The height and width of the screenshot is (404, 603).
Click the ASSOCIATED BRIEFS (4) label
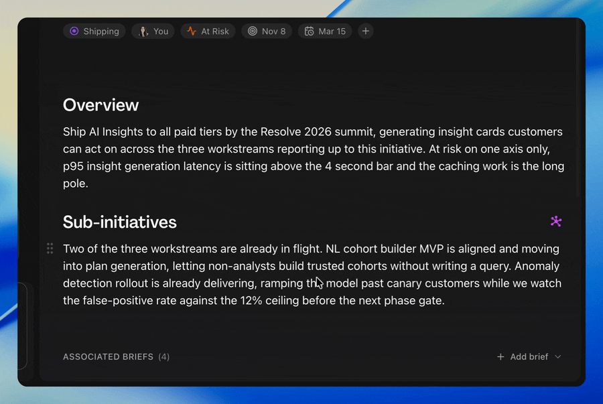pyautogui.click(x=116, y=356)
